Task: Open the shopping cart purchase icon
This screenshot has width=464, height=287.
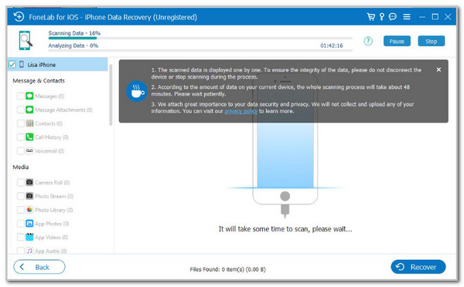Action: tap(370, 16)
